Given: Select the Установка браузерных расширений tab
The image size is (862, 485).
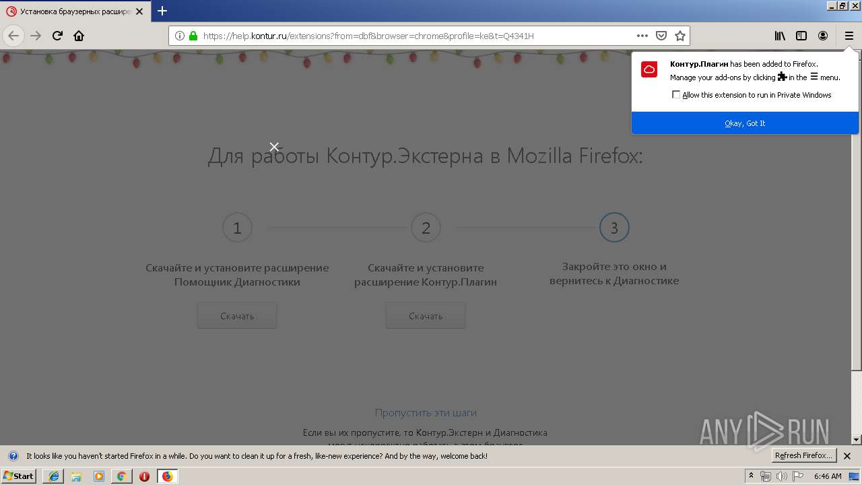Looking at the screenshot, I should (x=75, y=11).
